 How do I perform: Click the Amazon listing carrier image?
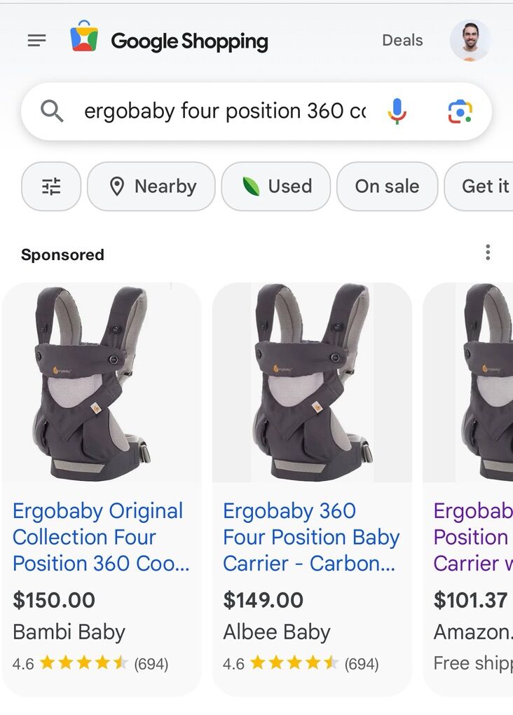tap(477, 383)
